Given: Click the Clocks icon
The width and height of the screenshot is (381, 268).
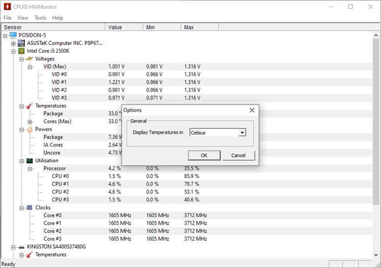Looking at the screenshot, I should point(29,208).
